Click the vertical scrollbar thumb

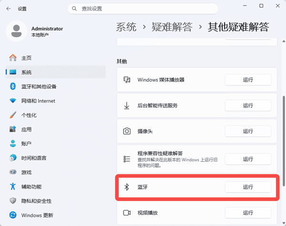coord(284,141)
